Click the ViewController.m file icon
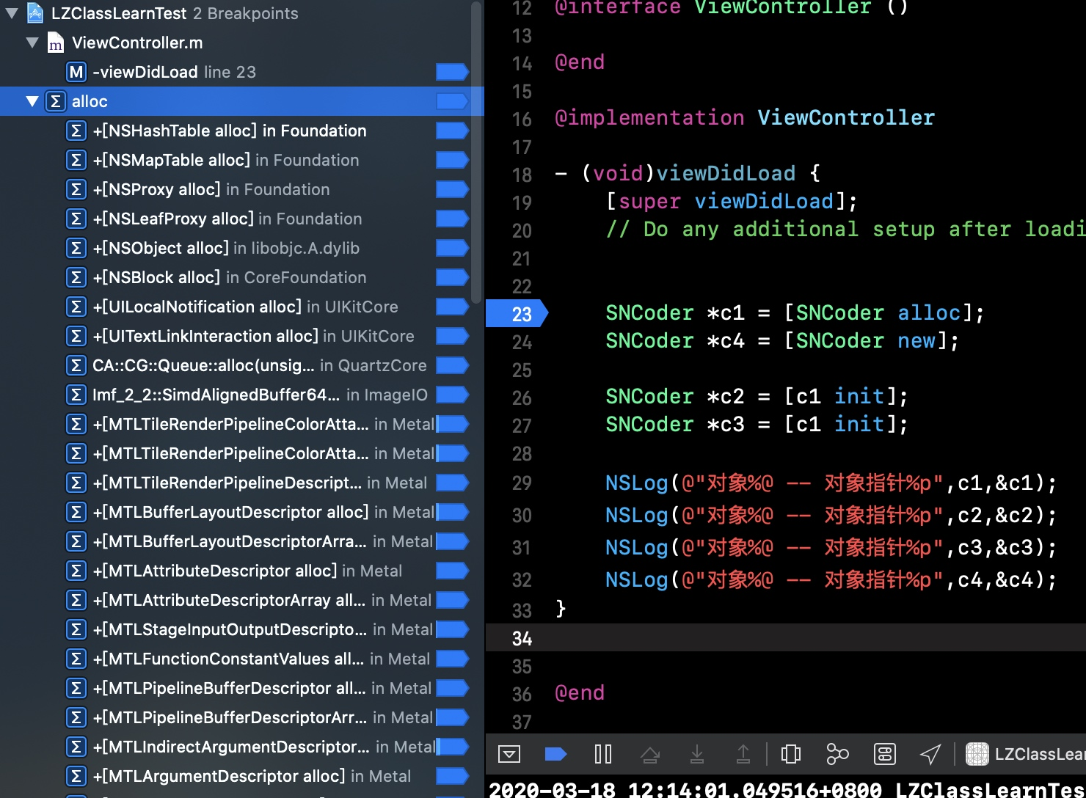This screenshot has height=798, width=1086. click(56, 43)
